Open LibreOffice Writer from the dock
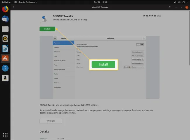The width and height of the screenshot is (190, 140). click(x=5, y=48)
